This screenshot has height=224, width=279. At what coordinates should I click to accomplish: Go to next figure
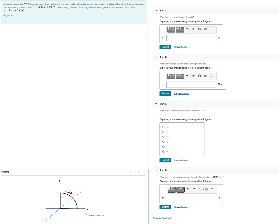pos(144,172)
